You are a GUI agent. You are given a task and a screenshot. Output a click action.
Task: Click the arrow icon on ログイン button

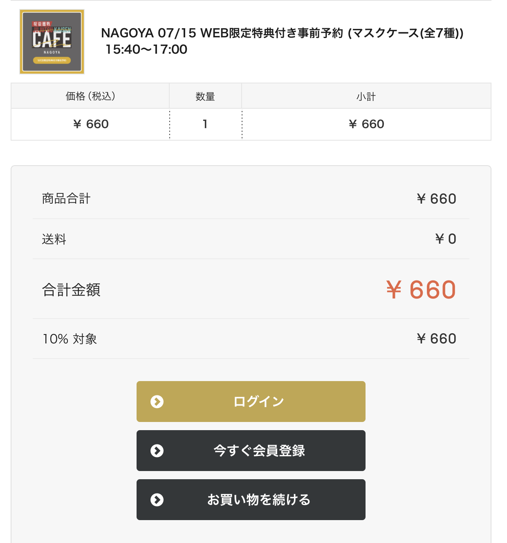157,402
